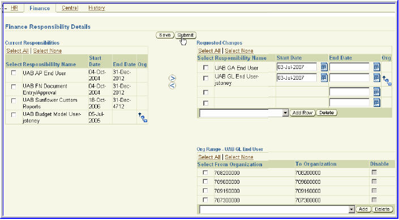Image resolution: width=399 pixels, height=220 pixels.
Task: Select UAB Sunflower Custom Reports checkbox
Action: click(14, 101)
